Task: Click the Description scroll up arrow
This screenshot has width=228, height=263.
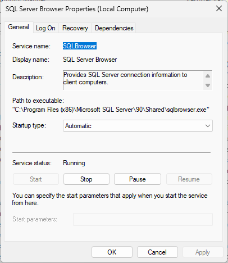Action: click(208, 76)
